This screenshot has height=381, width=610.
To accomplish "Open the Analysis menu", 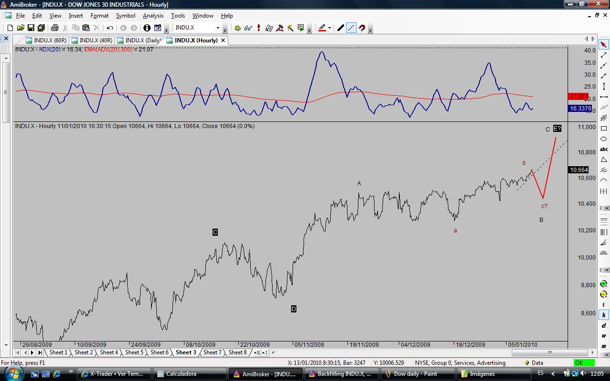I will (x=153, y=16).
